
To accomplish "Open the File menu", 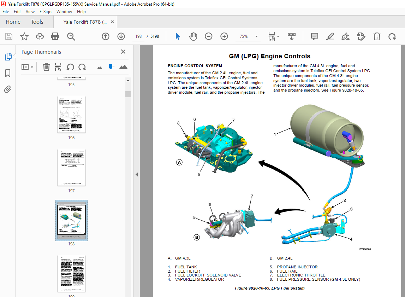I will [6, 12].
